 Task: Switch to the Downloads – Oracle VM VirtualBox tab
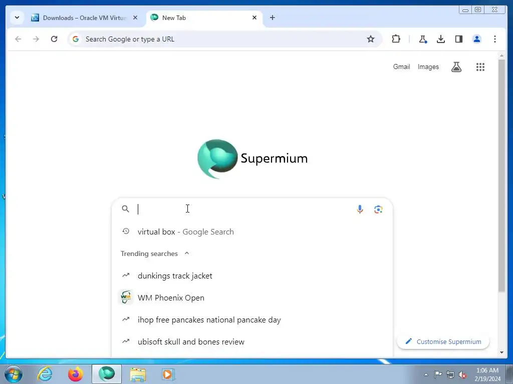pyautogui.click(x=84, y=17)
